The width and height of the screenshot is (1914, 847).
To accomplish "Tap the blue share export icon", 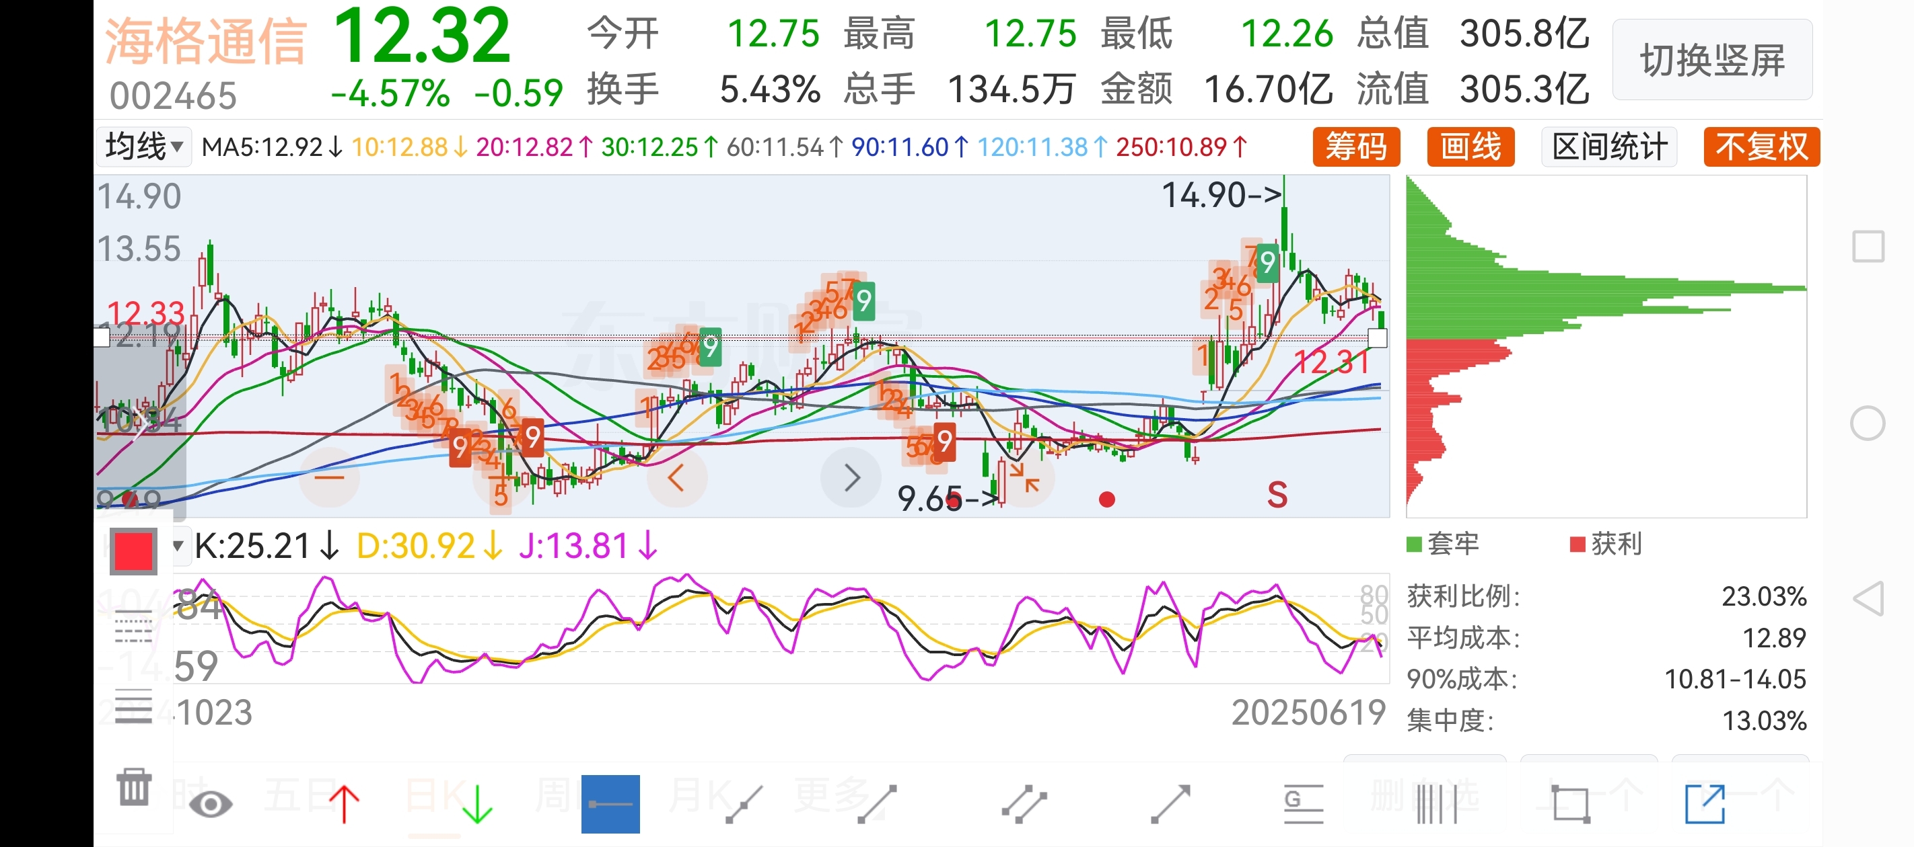I will point(1705,804).
